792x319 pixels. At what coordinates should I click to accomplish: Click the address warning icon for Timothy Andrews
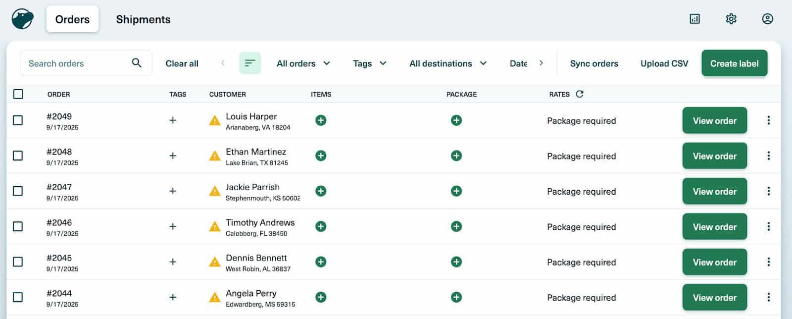tap(215, 227)
